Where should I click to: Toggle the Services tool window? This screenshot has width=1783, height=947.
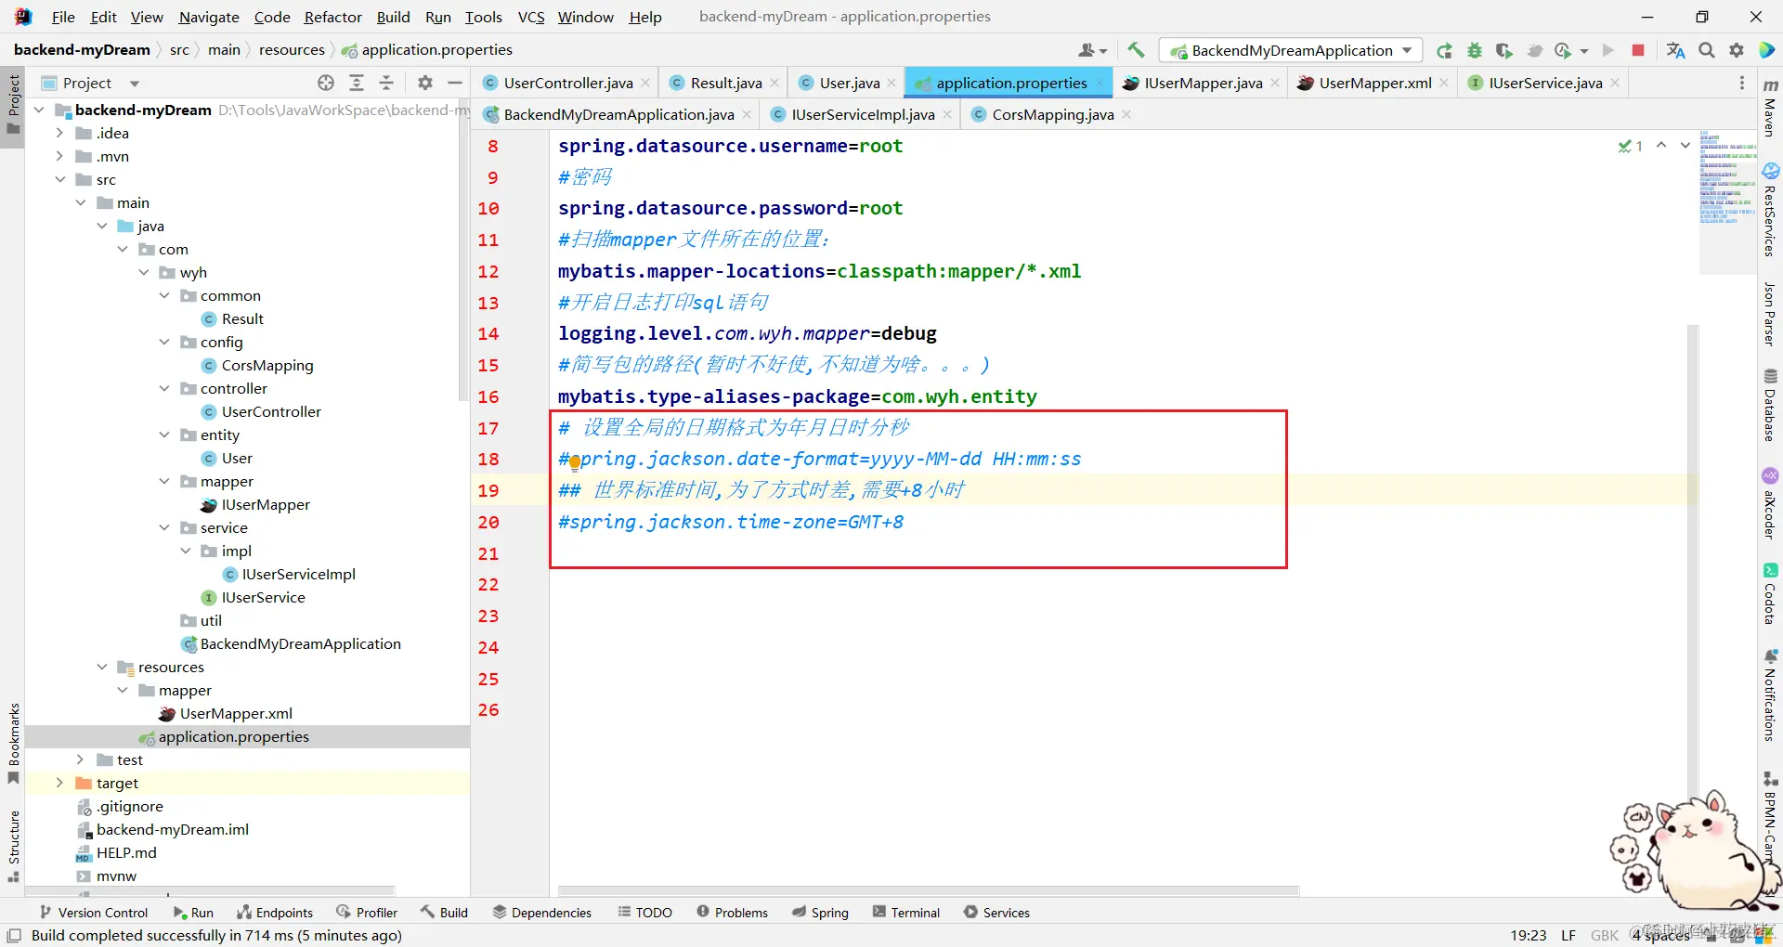point(996,913)
